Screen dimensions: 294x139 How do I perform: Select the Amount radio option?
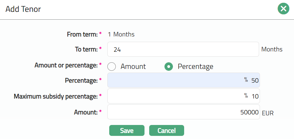click(112, 66)
